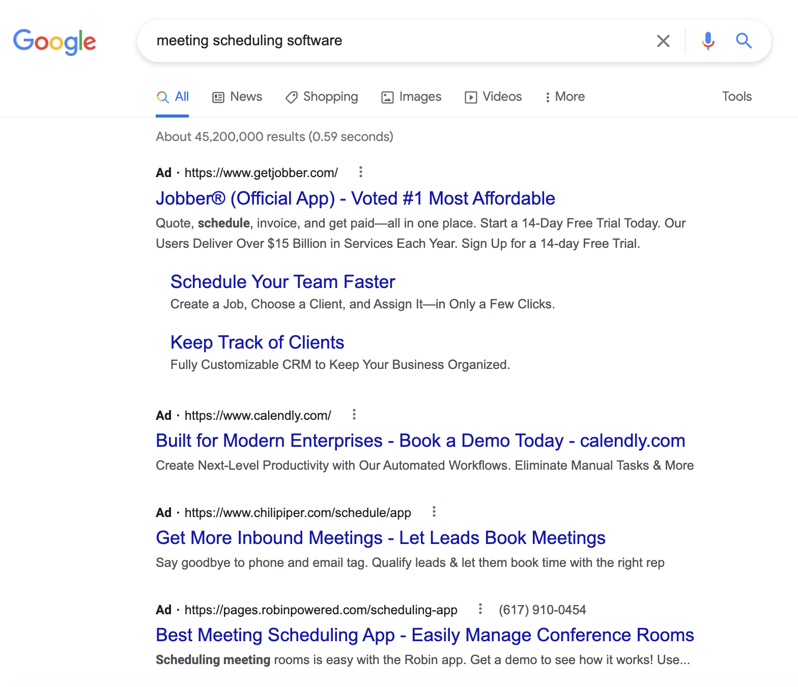The image size is (798, 687).
Task: Open the Keep Track of Clients sitelink
Action: click(x=258, y=342)
